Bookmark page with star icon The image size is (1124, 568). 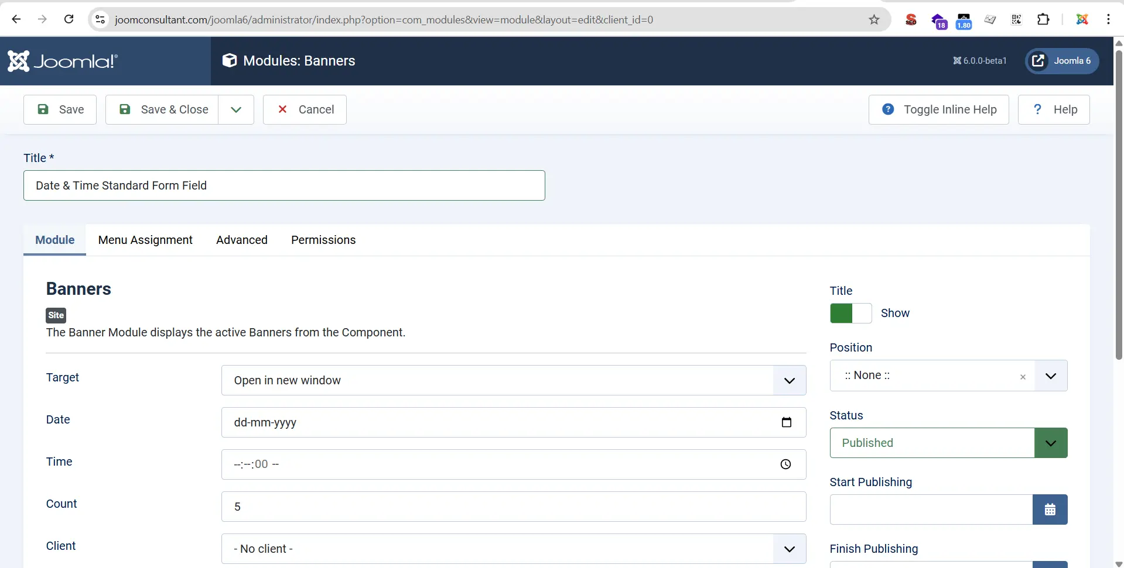coord(874,20)
